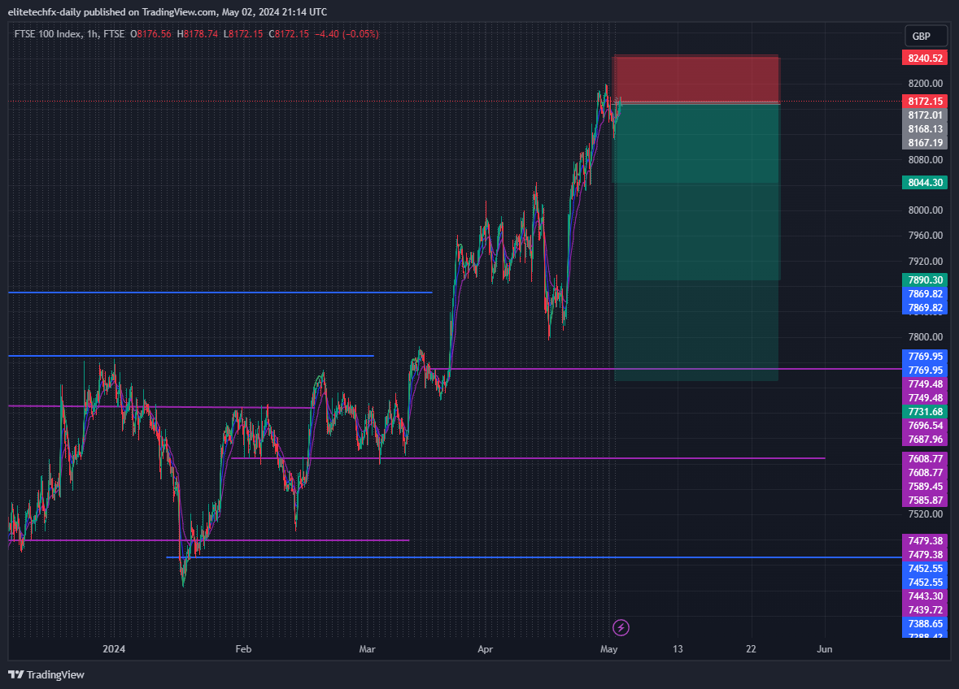Click the blue 7388.65 price label
This screenshot has height=689, width=959.
[925, 624]
